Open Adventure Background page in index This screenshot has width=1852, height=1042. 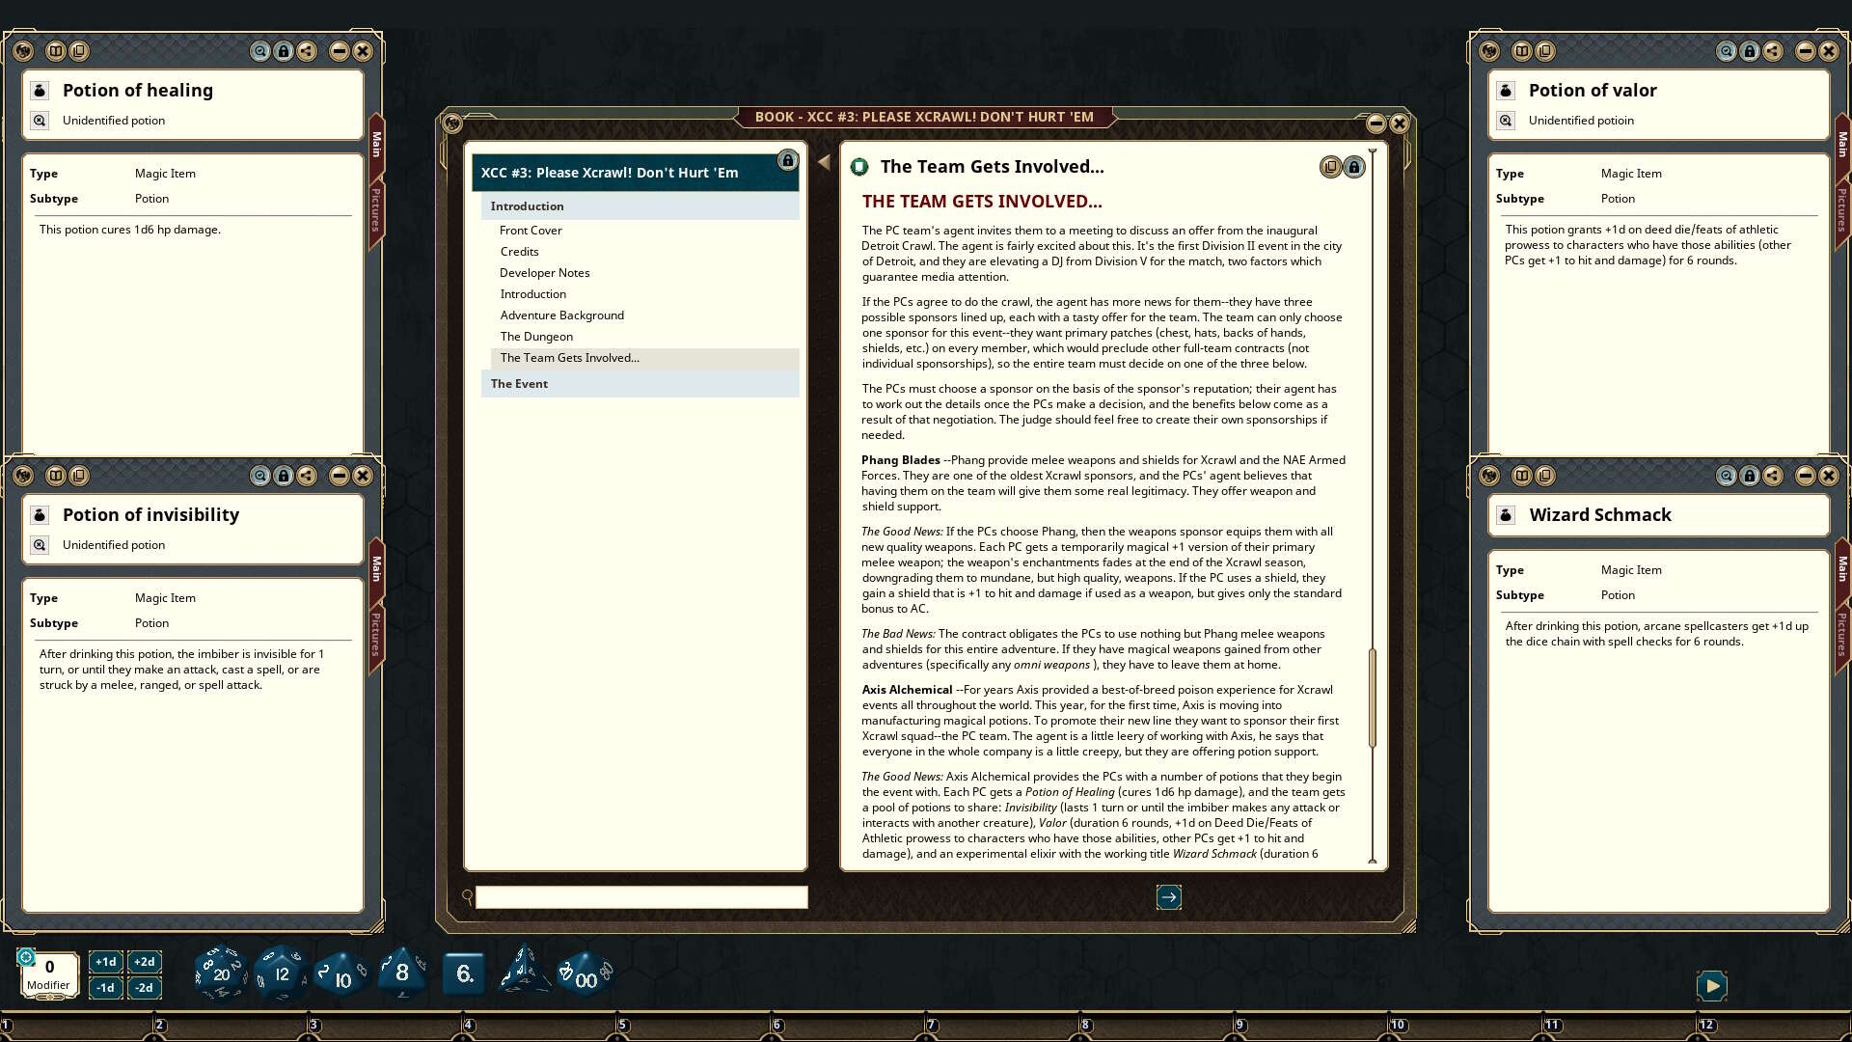561,315
